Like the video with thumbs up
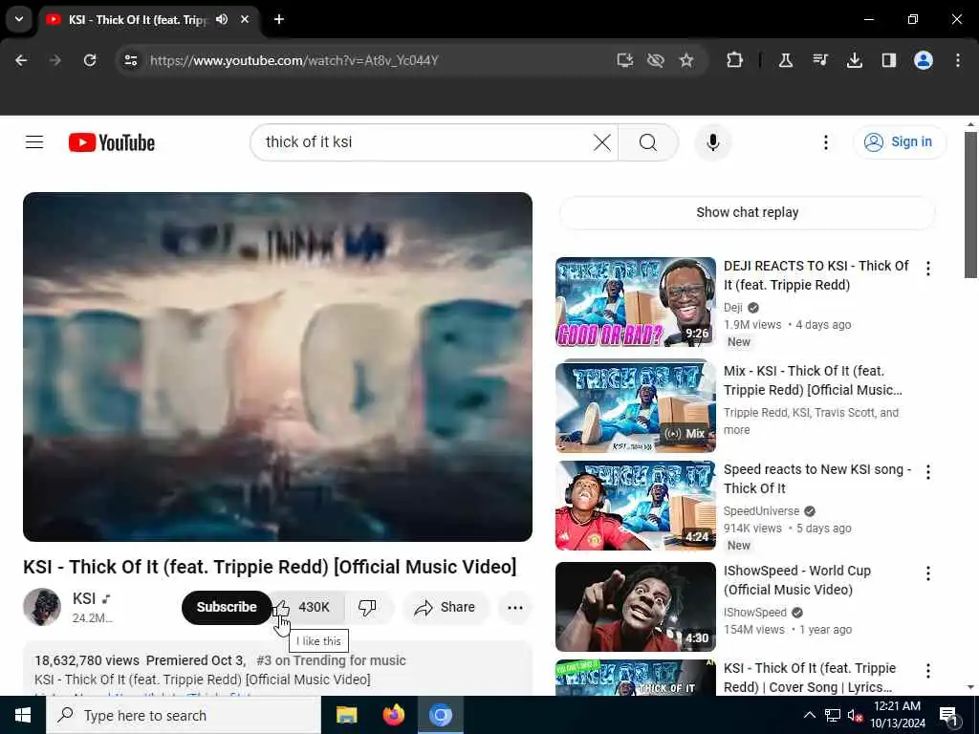This screenshot has width=979, height=734. (x=281, y=607)
